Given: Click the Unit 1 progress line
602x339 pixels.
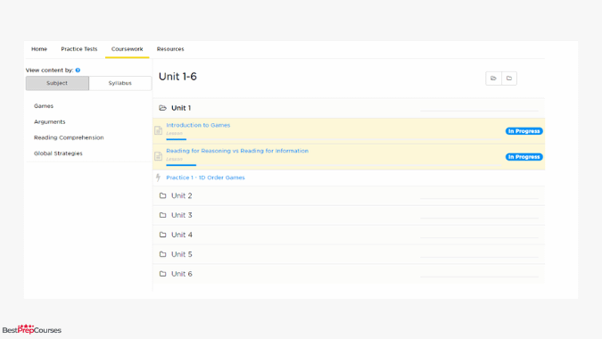Looking at the screenshot, I should pos(480,111).
